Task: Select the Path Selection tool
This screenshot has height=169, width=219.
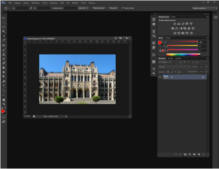Action: pos(4,90)
